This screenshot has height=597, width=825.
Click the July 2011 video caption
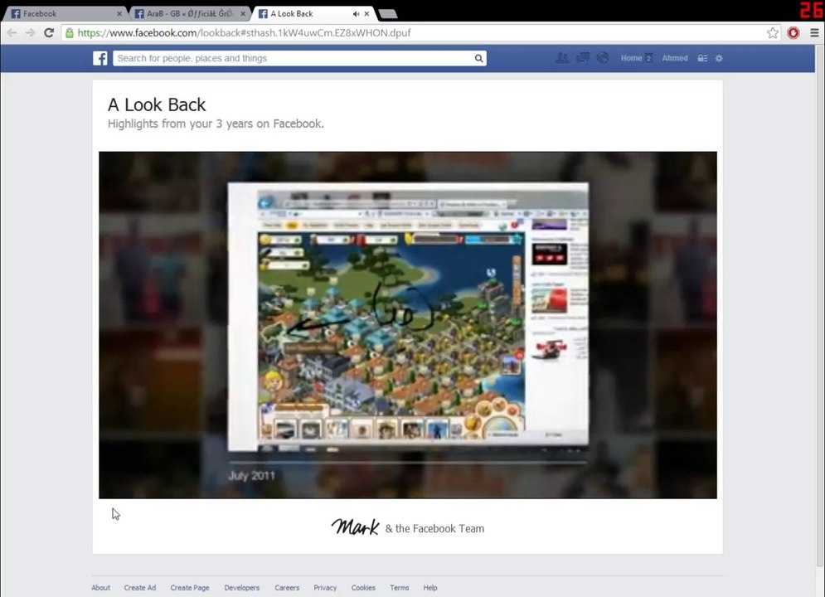(x=251, y=475)
